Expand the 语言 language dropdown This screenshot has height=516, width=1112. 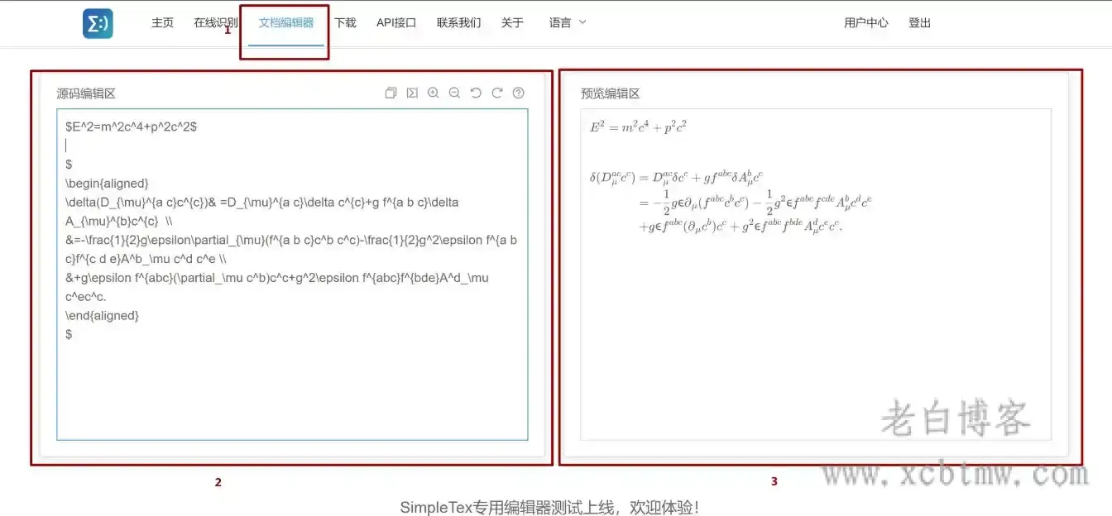pyautogui.click(x=566, y=22)
